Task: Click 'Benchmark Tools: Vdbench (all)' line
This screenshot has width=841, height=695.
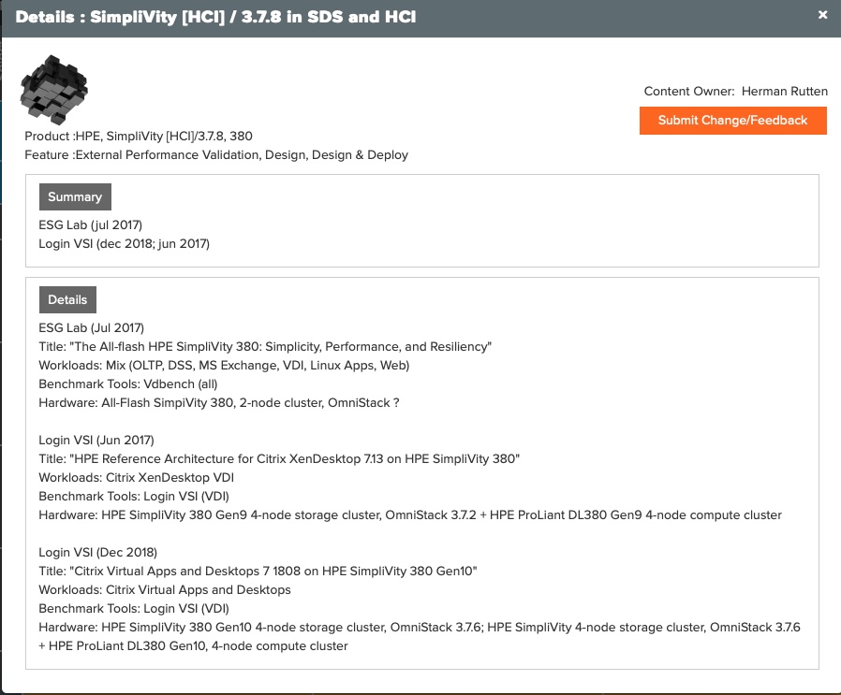Action: 127,384
